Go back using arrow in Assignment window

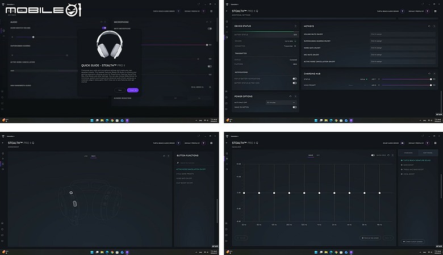(x=3, y=143)
